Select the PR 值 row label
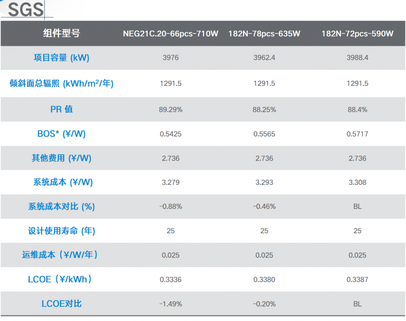This screenshot has height=321, width=406. point(61,109)
